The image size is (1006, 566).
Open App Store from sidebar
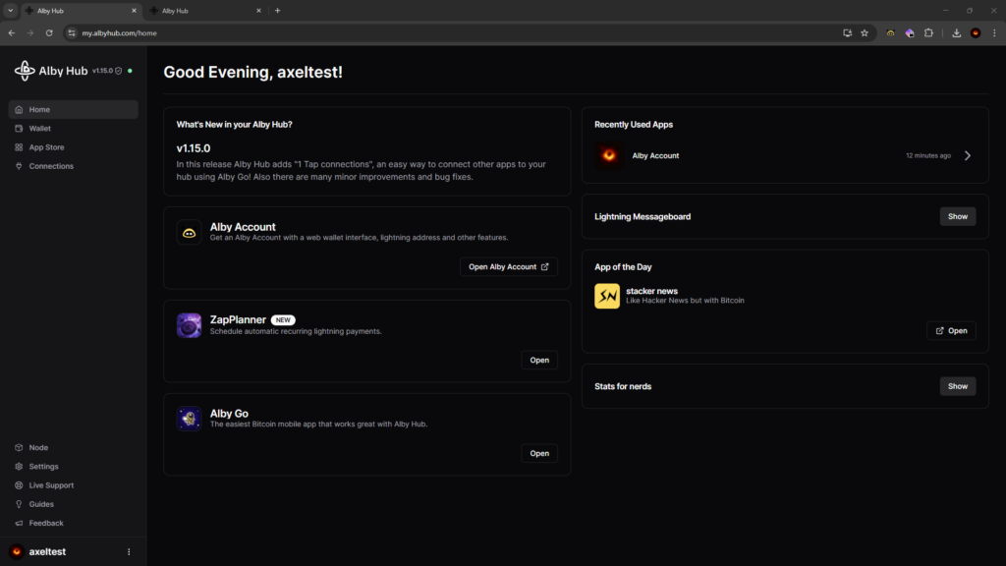[46, 147]
